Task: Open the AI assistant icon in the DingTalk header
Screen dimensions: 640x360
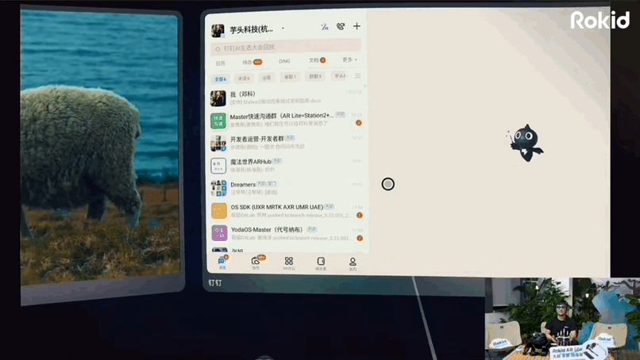Action: [325, 27]
